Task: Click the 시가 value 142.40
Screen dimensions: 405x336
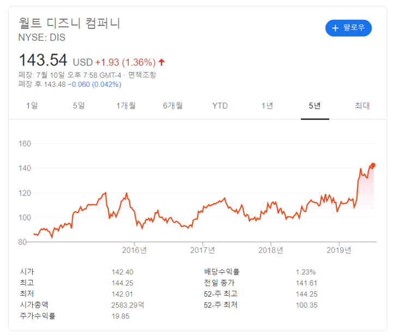Action: [x=123, y=272]
